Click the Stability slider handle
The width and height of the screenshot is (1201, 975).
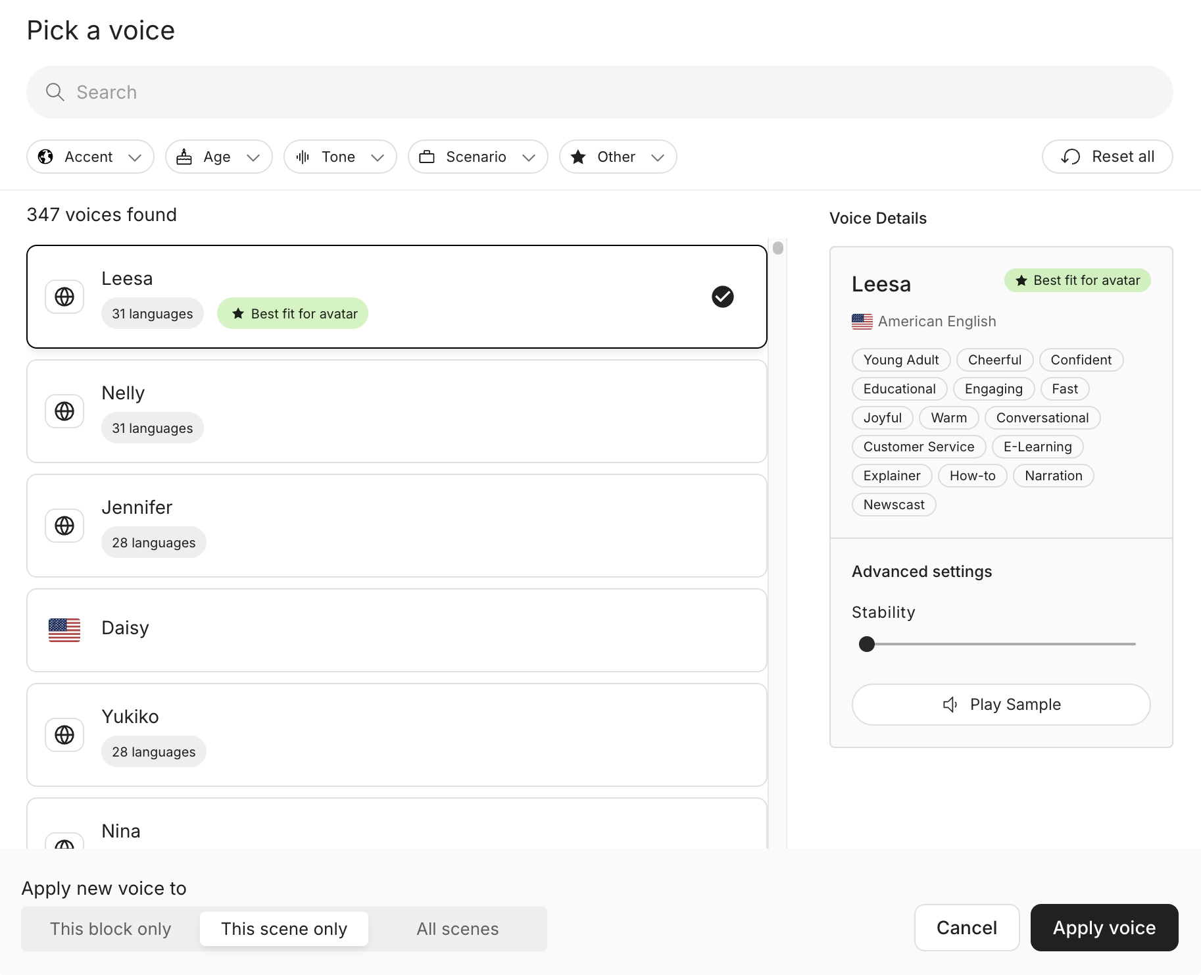[867, 644]
